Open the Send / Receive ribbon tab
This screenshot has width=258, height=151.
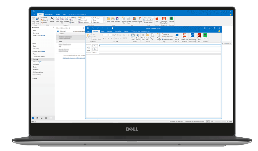click(49, 15)
